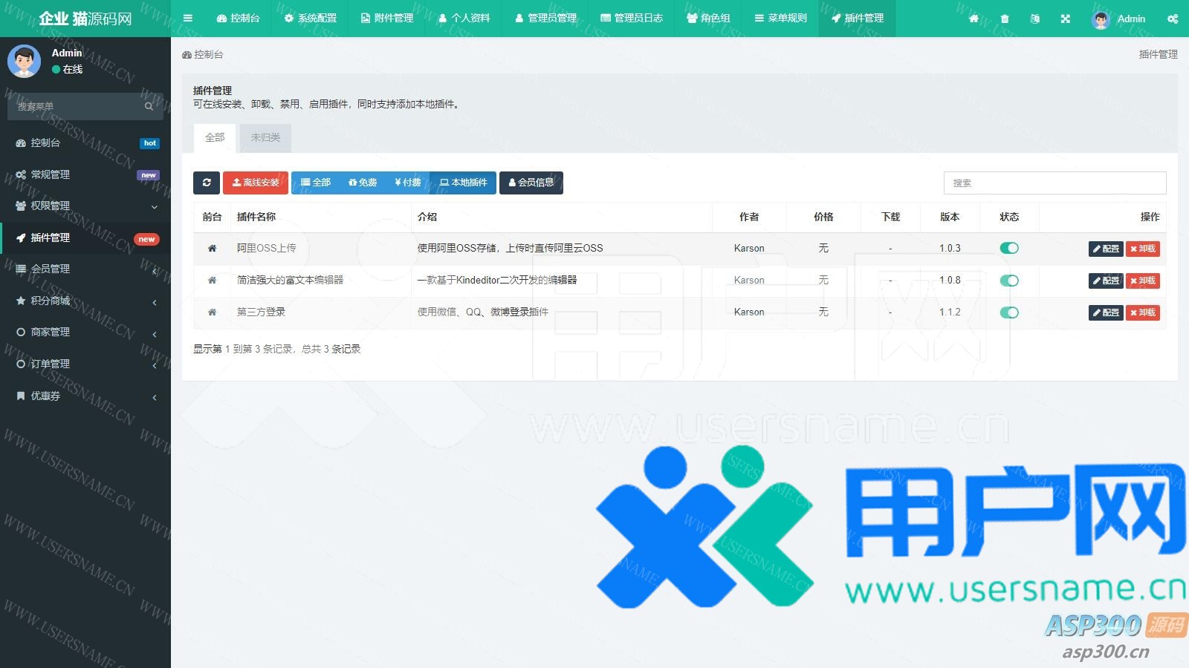Switch to the 未归类 tab
The width and height of the screenshot is (1189, 668).
265,137
